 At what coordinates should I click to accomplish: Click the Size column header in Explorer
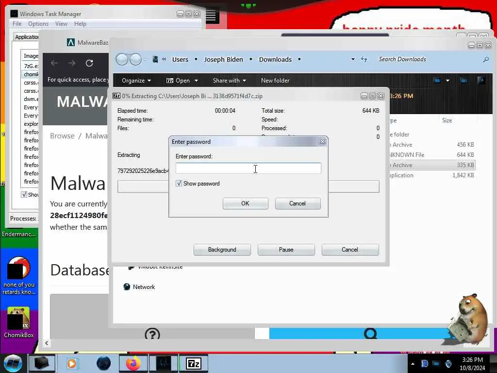click(447, 120)
